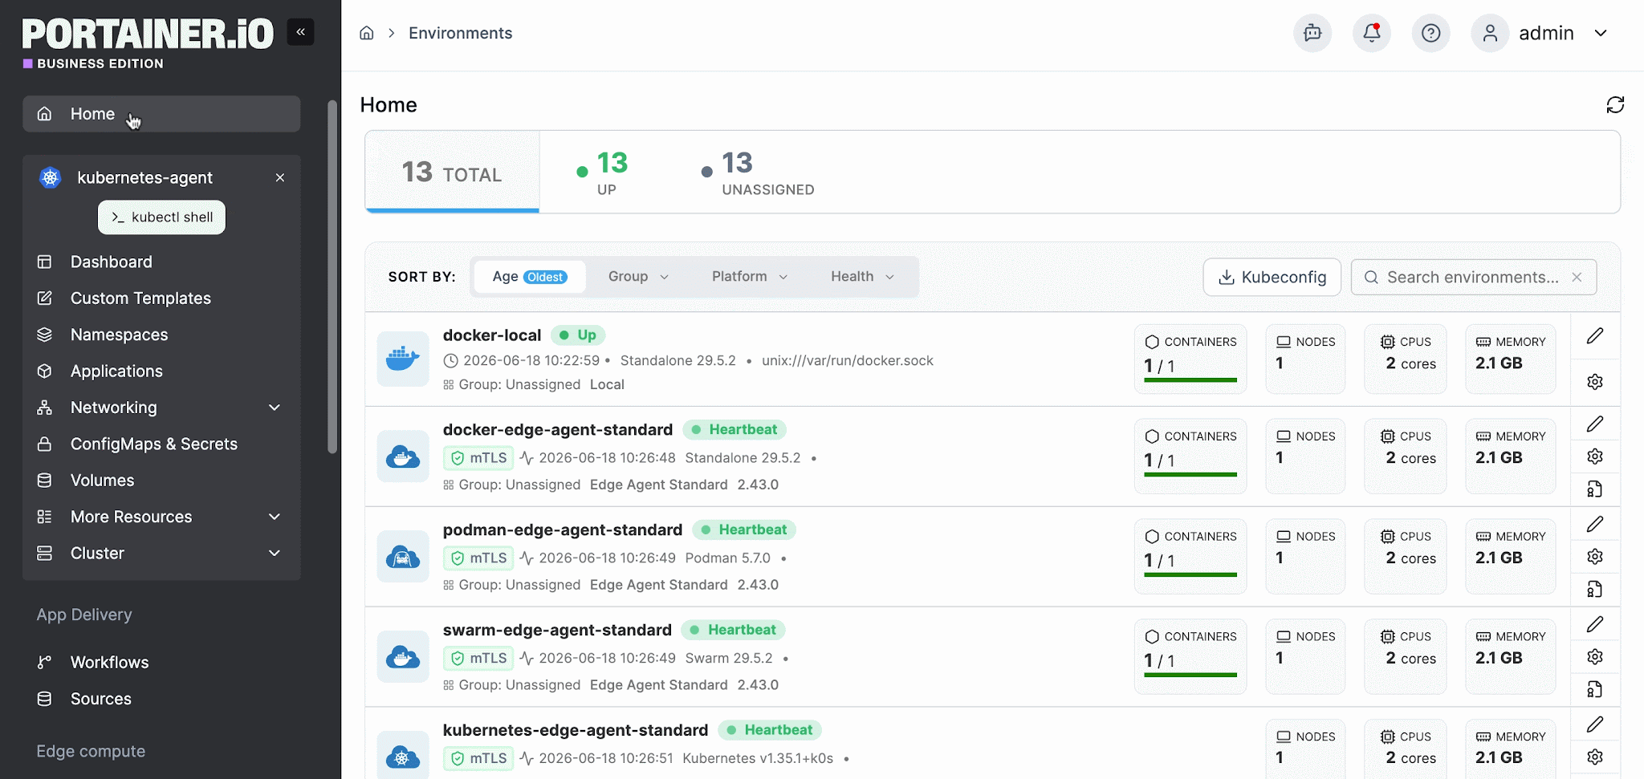Click the mTLS badge on swarm-edge-agent-standard
This screenshot has width=1644, height=779.
click(x=478, y=659)
